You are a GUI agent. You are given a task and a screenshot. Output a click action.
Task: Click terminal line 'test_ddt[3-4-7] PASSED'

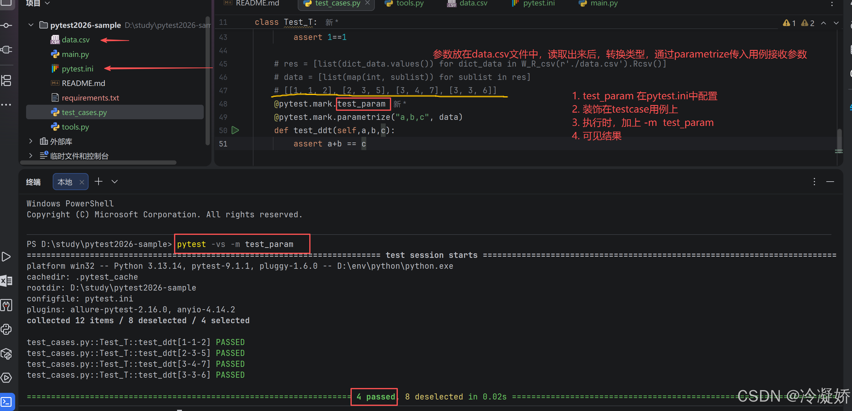pos(136,364)
